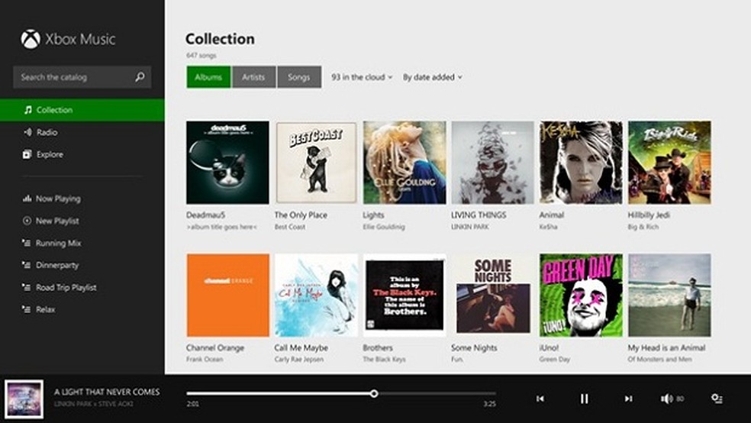Skip to the next track

[x=628, y=399]
